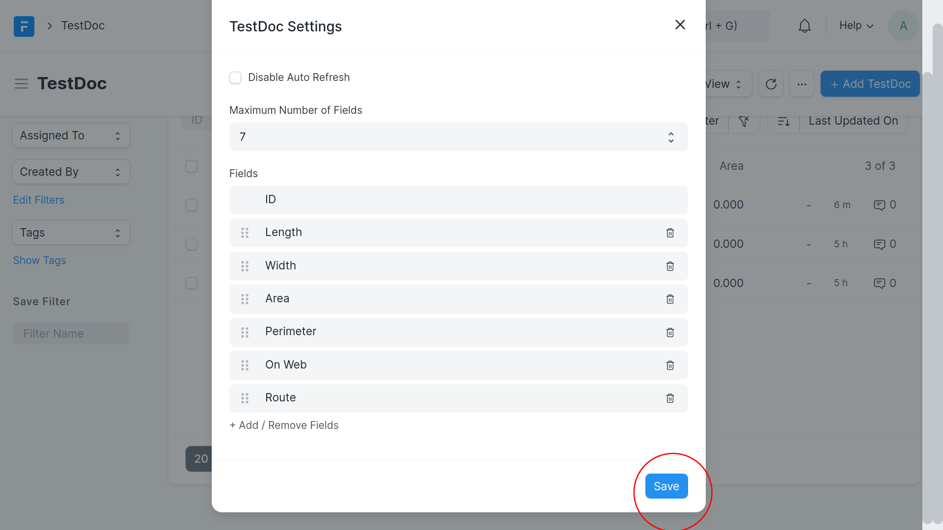Enable Disable Auto Refresh checkbox
The image size is (943, 530).
pos(235,78)
